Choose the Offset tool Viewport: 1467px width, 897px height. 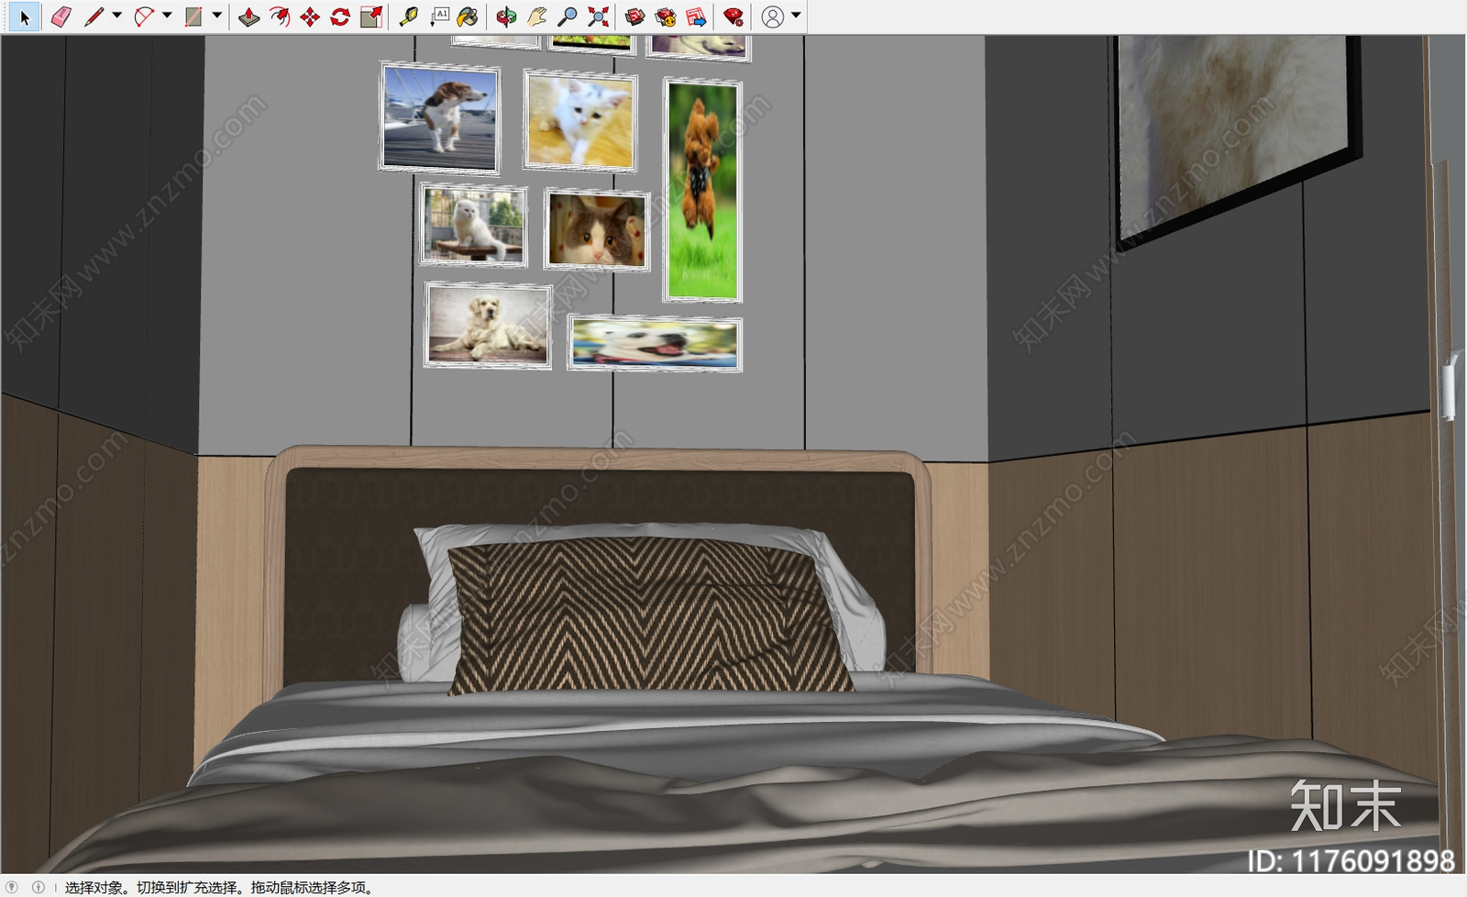click(x=280, y=17)
